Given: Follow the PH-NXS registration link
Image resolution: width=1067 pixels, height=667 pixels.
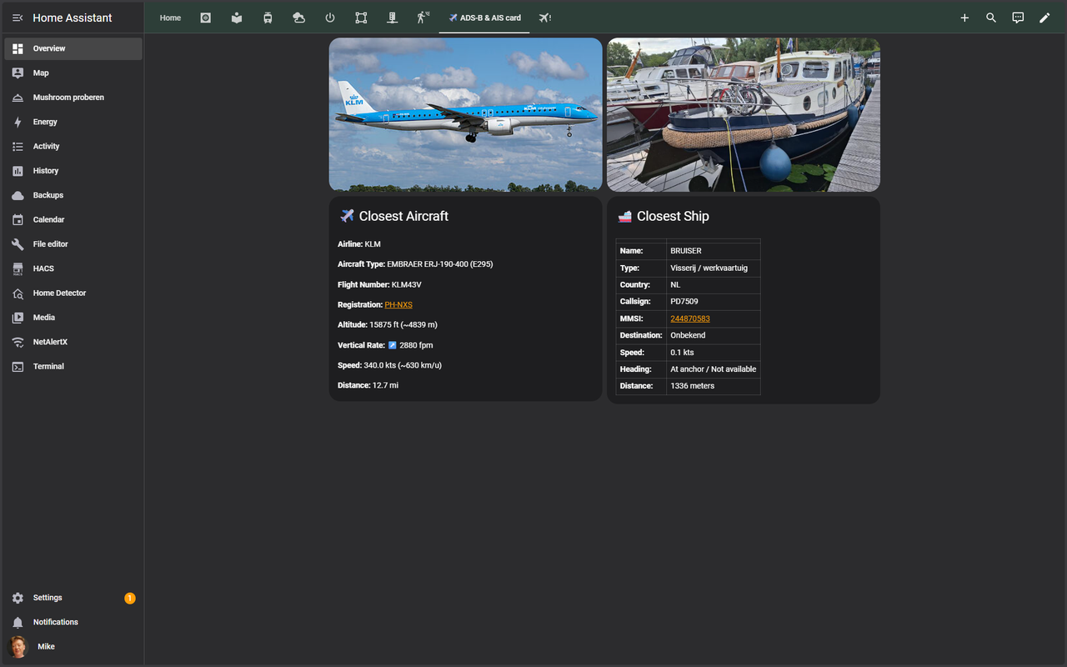Looking at the screenshot, I should [x=398, y=305].
